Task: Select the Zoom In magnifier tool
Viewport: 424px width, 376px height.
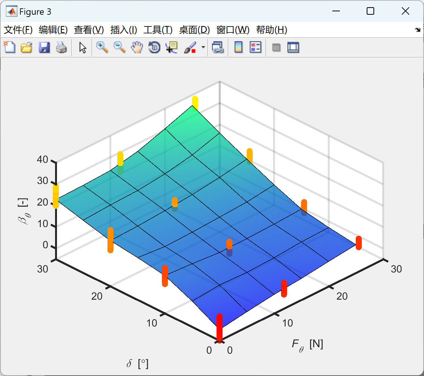Action: [x=102, y=48]
